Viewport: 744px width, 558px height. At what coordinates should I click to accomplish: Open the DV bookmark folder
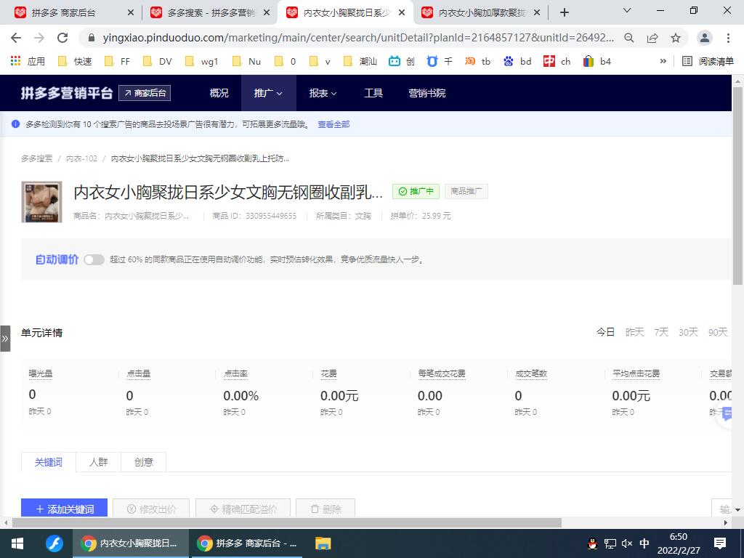coord(158,61)
